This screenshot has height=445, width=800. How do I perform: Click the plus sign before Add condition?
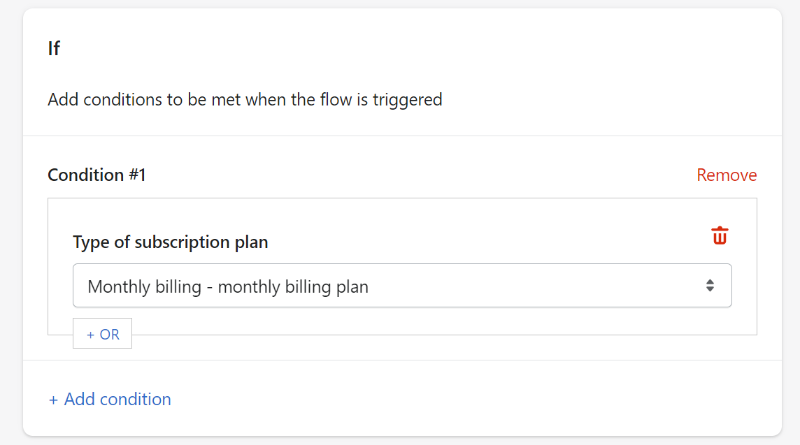click(x=53, y=400)
